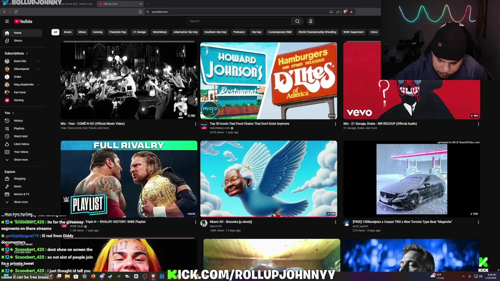Click WatchMojo channel avatar below video
Viewport: 500px width, 281px height.
point(204,126)
